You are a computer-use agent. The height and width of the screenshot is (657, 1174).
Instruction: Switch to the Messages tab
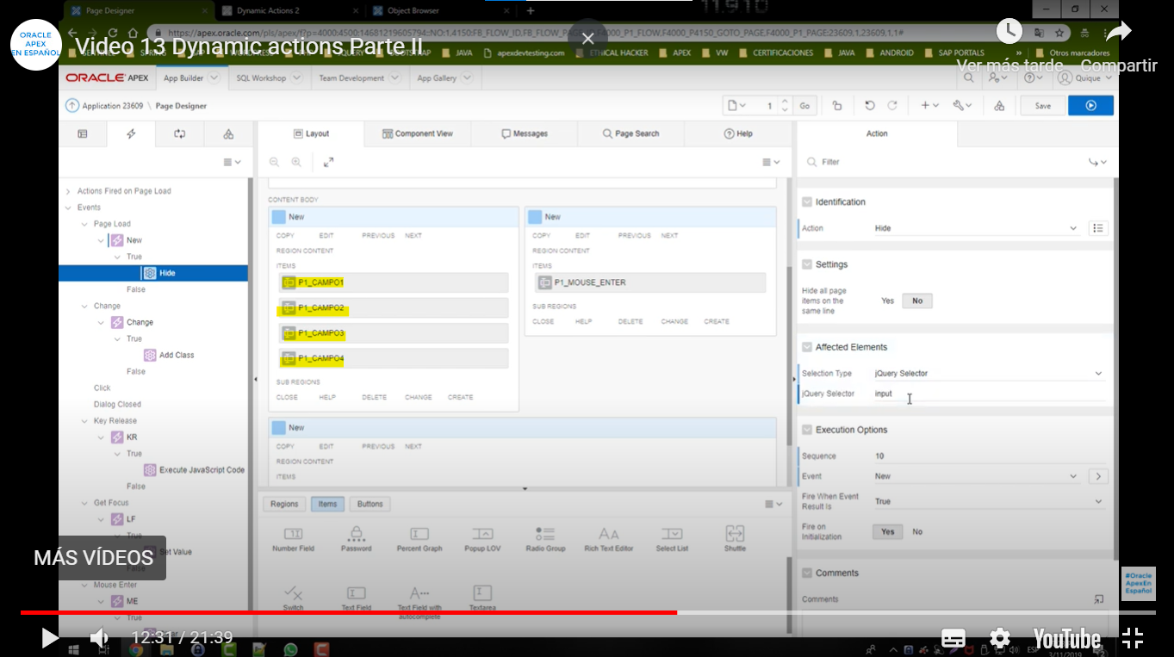tap(525, 133)
